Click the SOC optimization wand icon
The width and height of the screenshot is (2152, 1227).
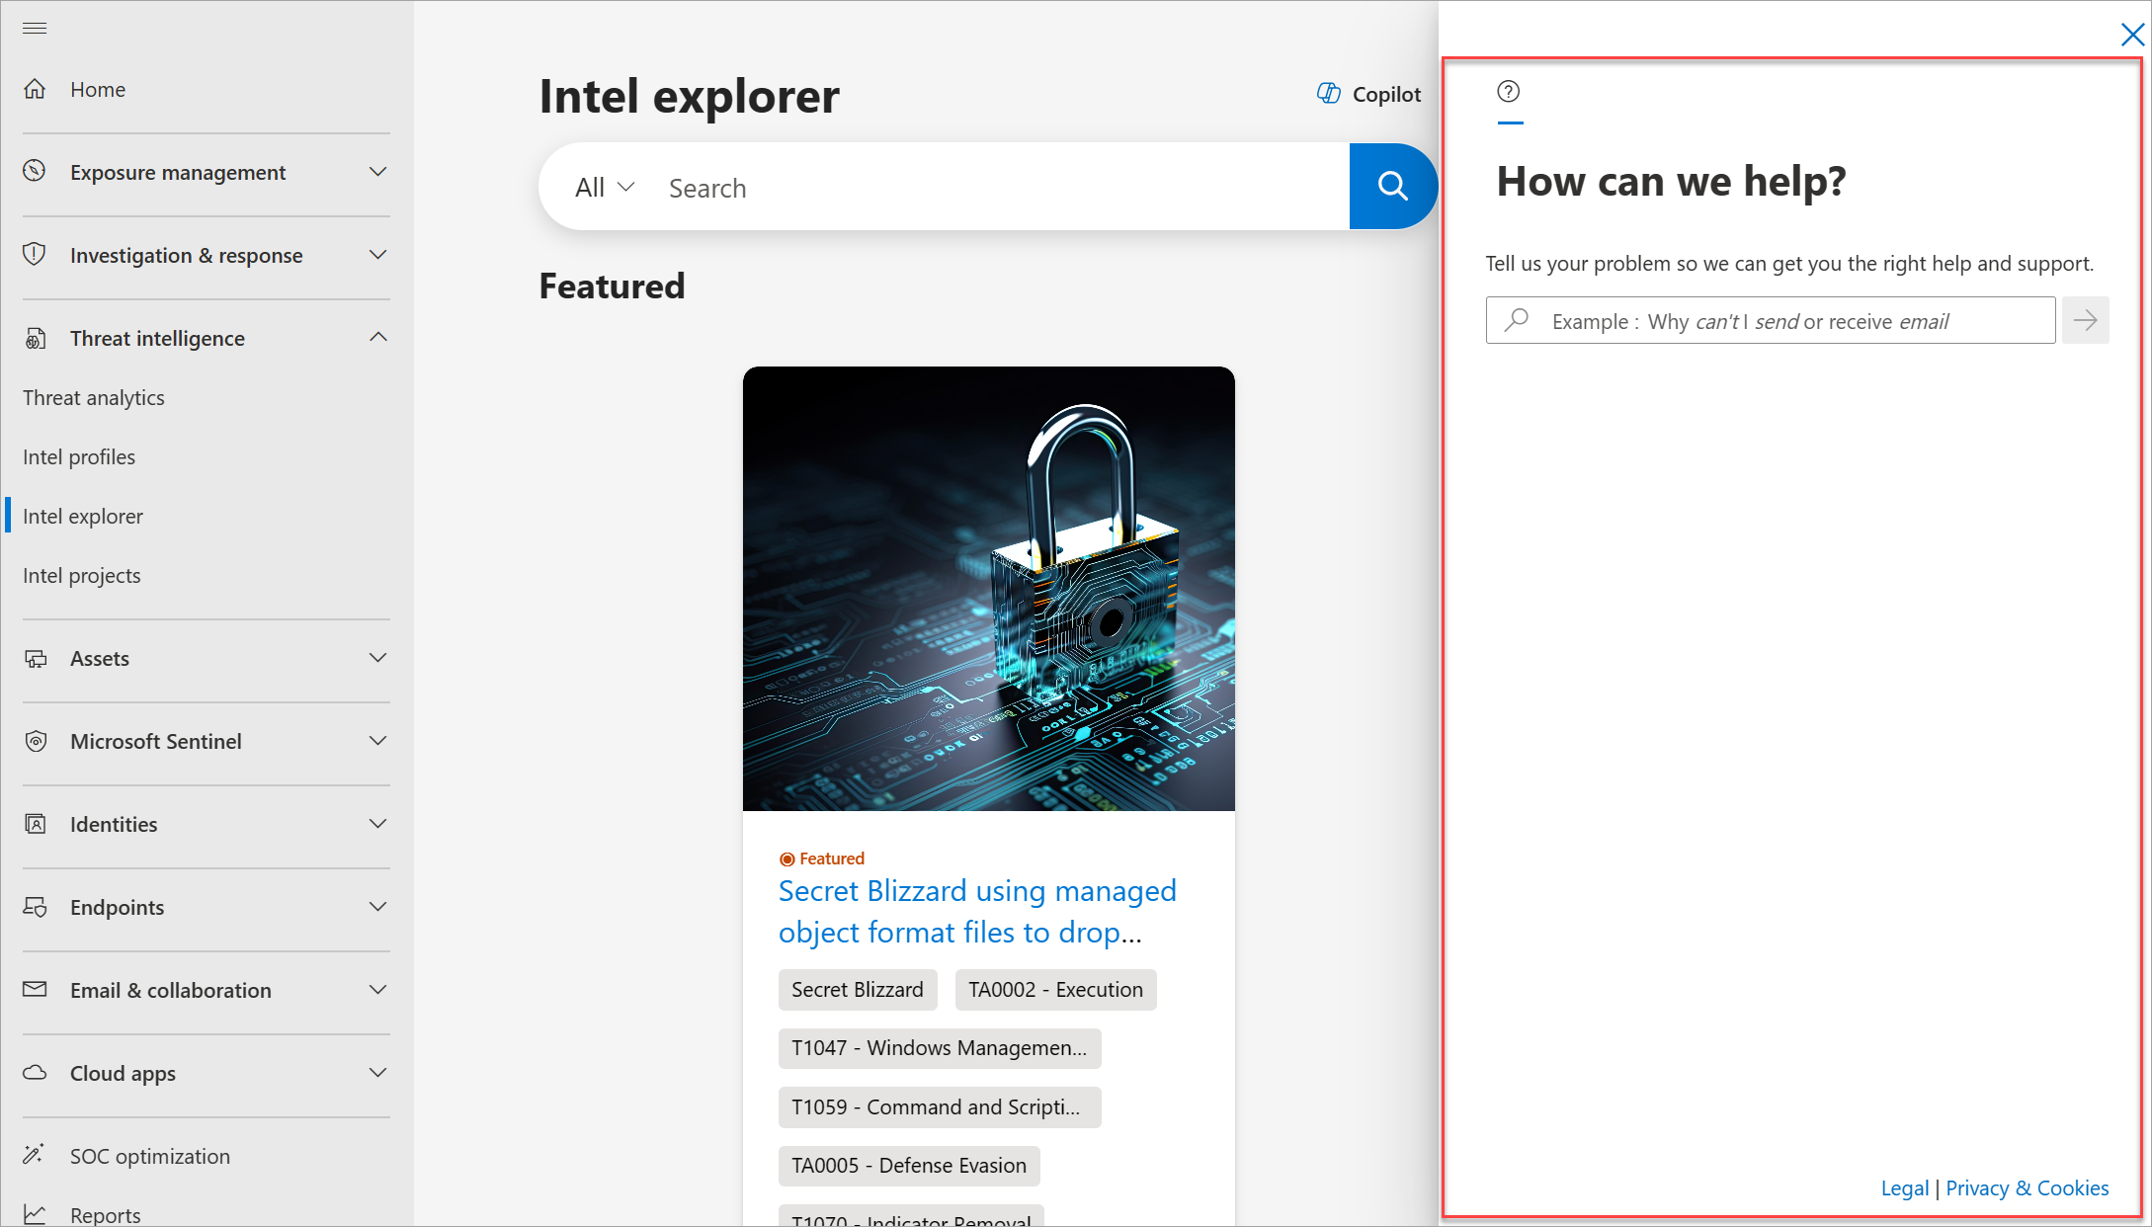pos(35,1154)
